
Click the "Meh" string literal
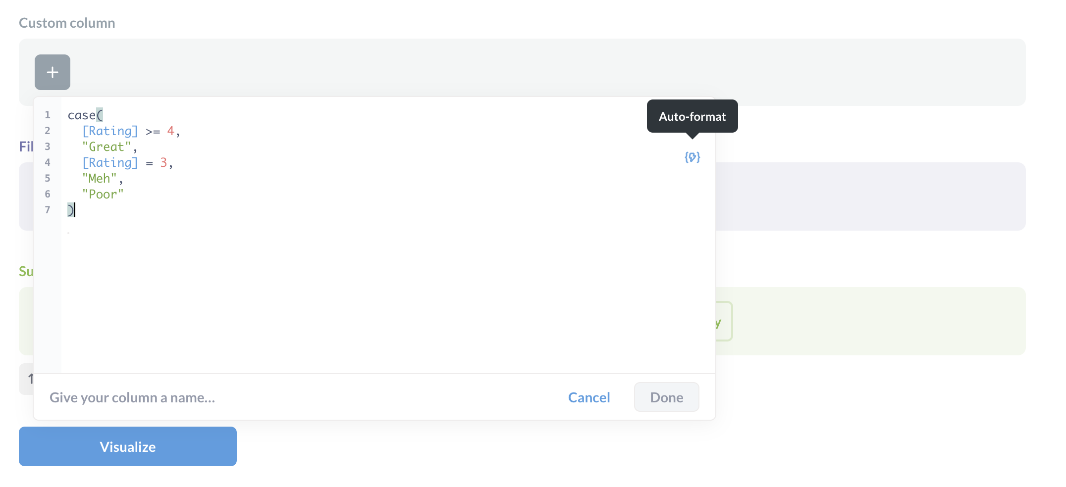coord(100,179)
